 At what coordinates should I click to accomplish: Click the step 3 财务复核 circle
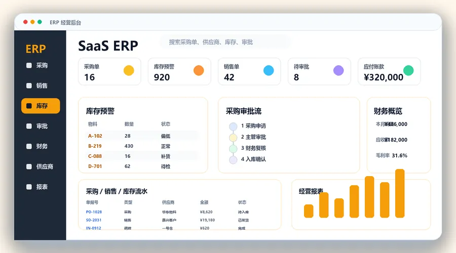coord(233,148)
